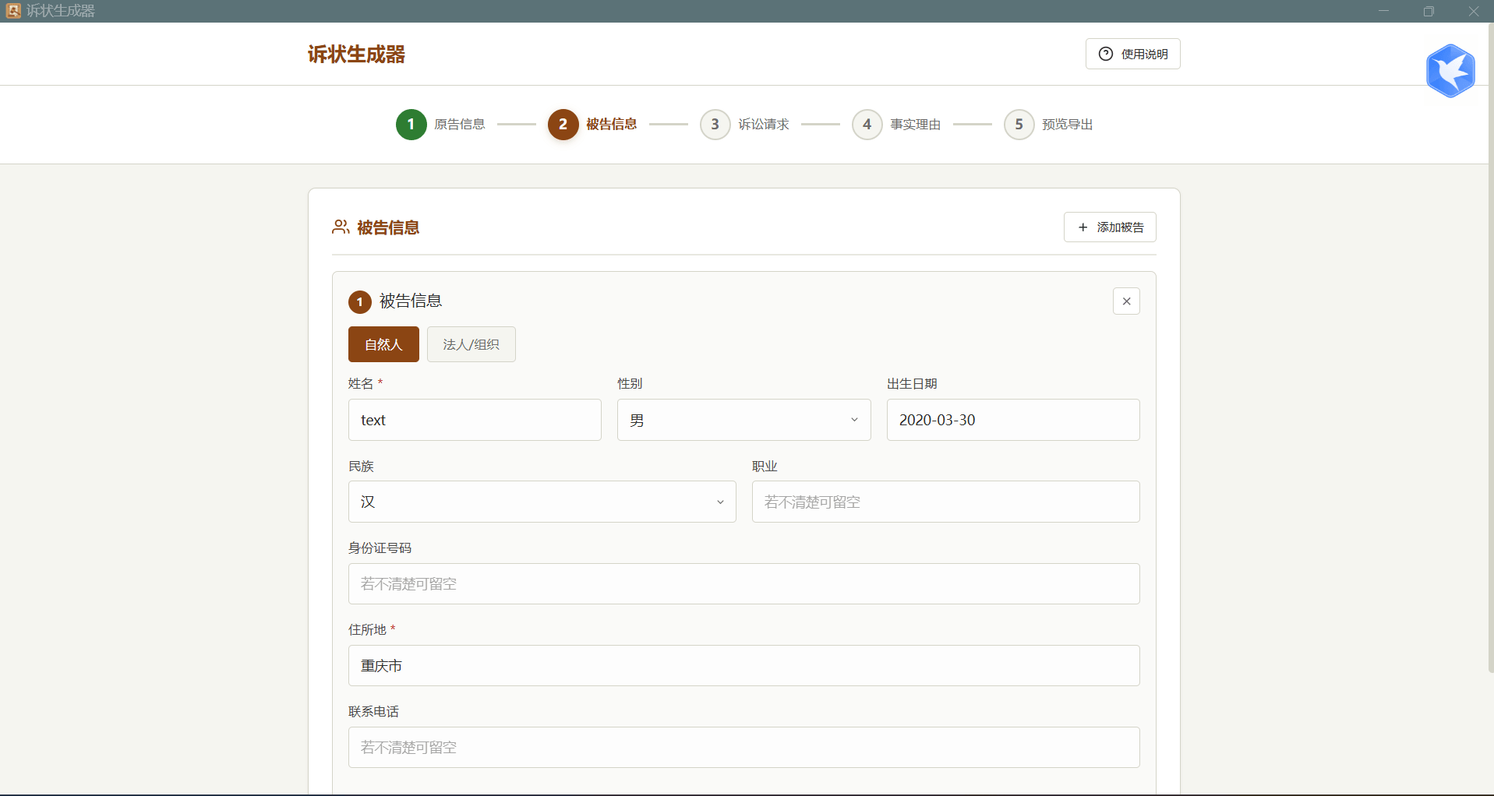This screenshot has height=796, width=1494.
Task: Focus the 职业 occupation input field
Action: tap(945, 502)
